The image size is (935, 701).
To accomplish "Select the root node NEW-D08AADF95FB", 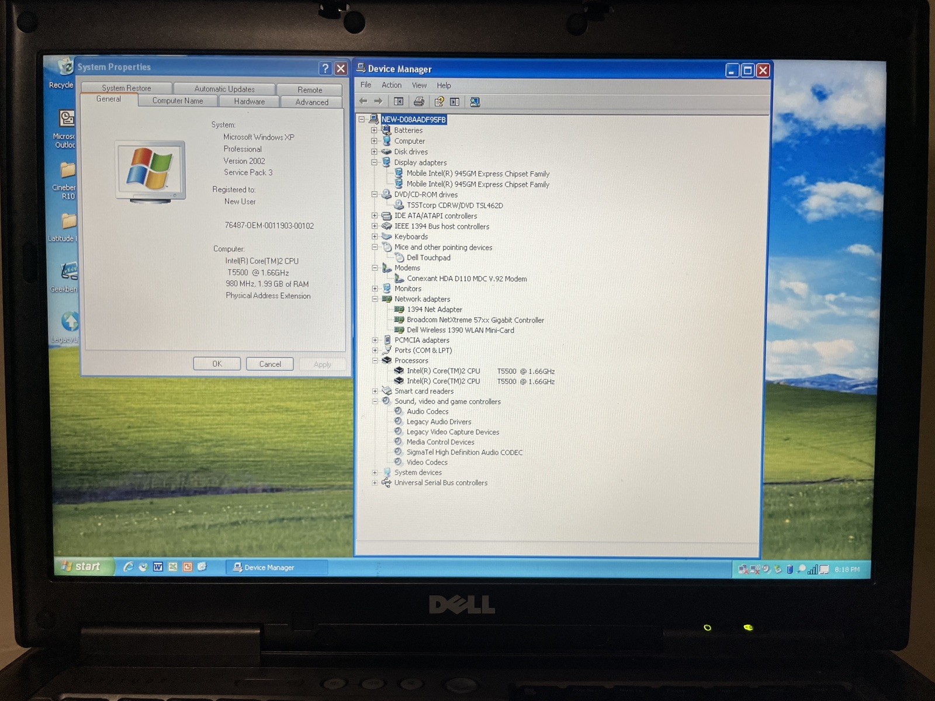I will (413, 119).
